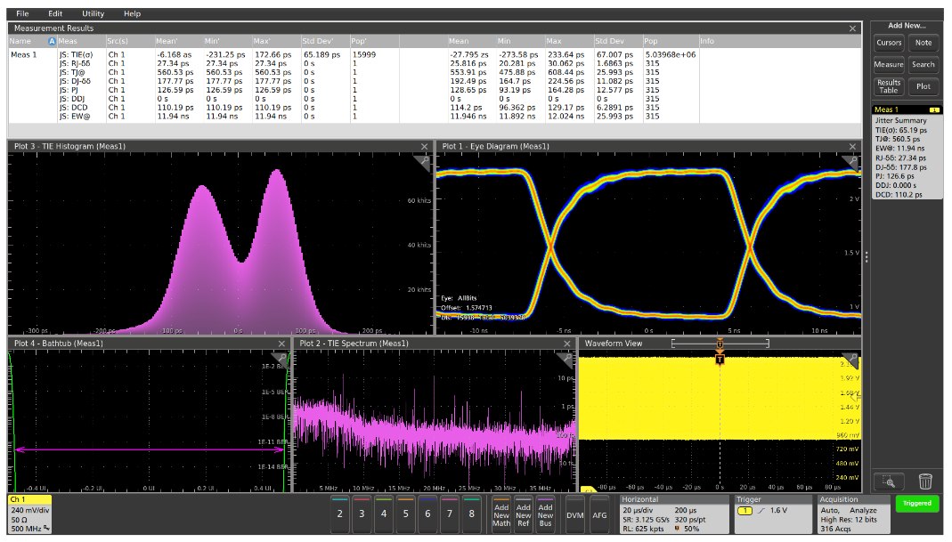This screenshot has width=952, height=542.
Task: Add a new Math waveform
Action: (500, 514)
